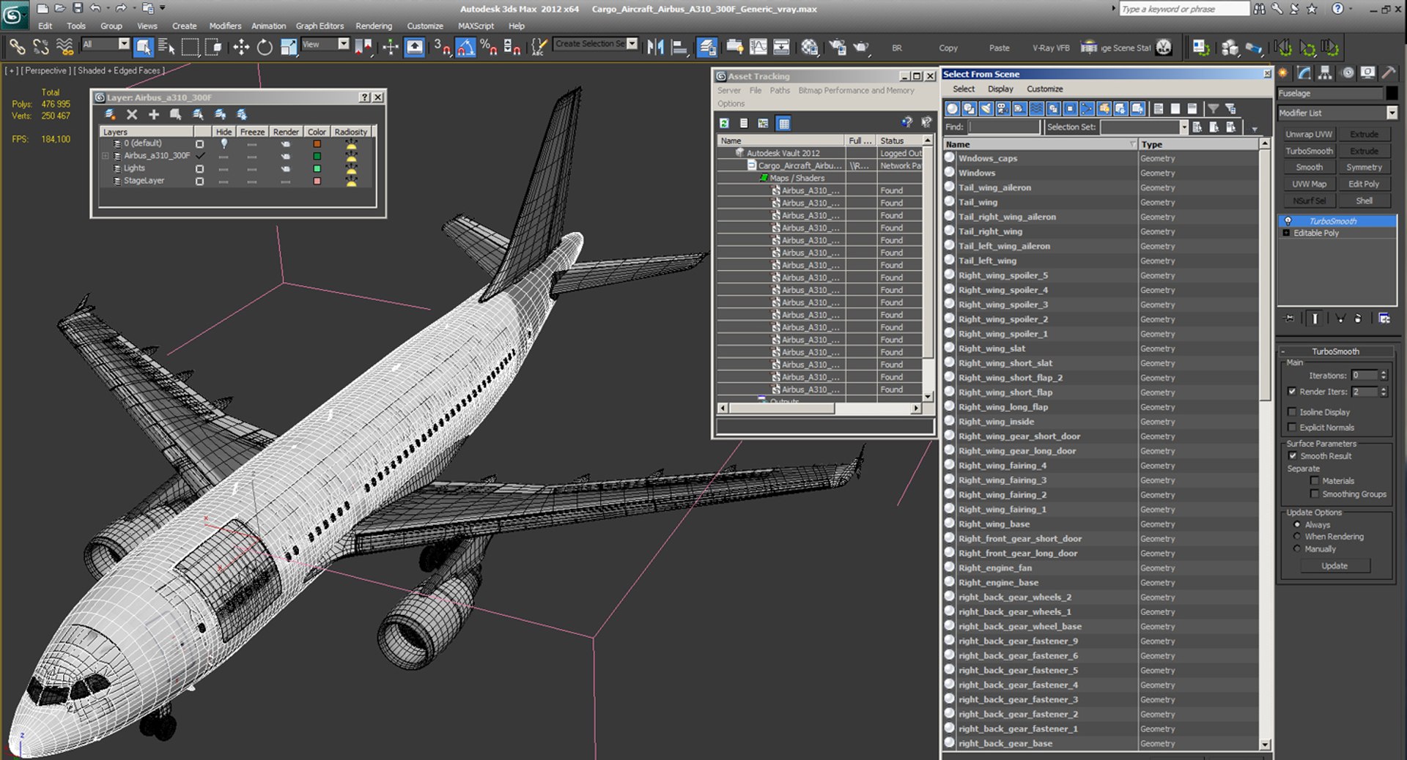Viewport: 1407px width, 760px height.
Task: Open the Render Setup icon
Action: coord(837,48)
